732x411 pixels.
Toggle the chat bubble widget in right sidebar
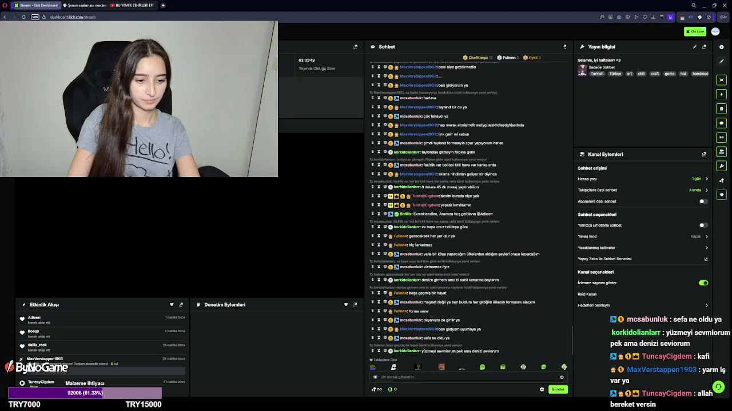[x=722, y=123]
